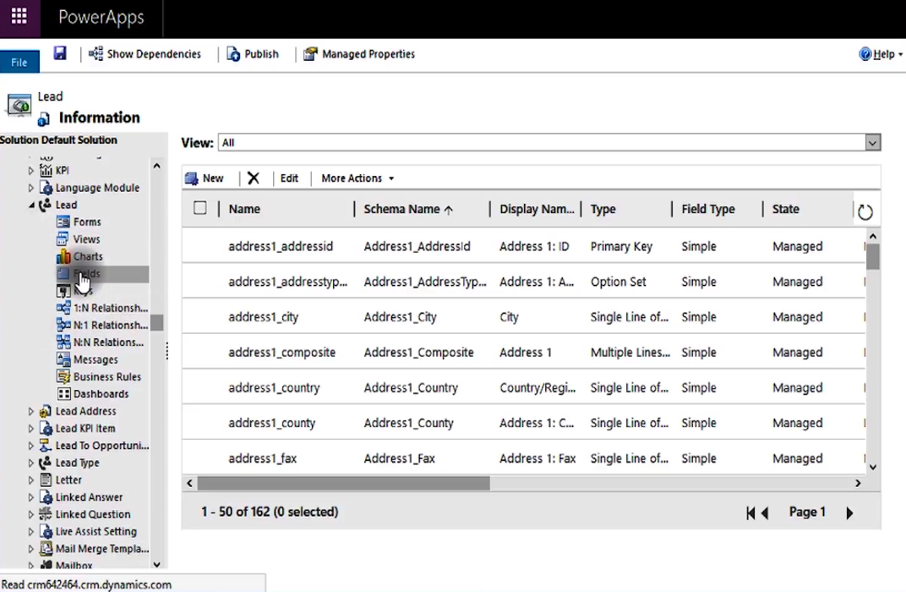The width and height of the screenshot is (906, 592).
Task: Open the View dropdown arrow
Action: pos(872,142)
